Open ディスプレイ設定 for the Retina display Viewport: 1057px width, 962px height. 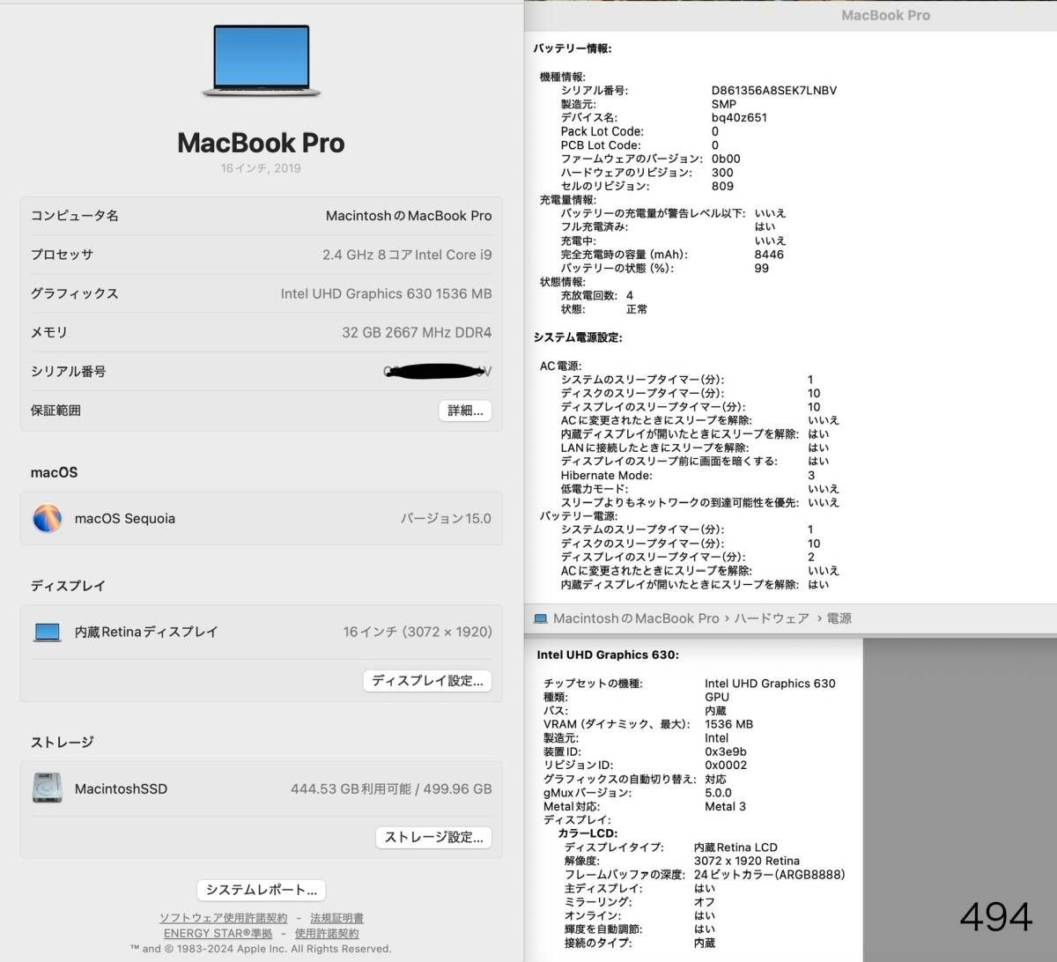[x=427, y=680]
